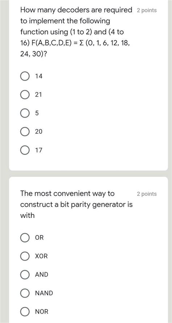This screenshot has width=172, height=323.
Task: Choose the 21 decoders radio option
Action: (25, 95)
